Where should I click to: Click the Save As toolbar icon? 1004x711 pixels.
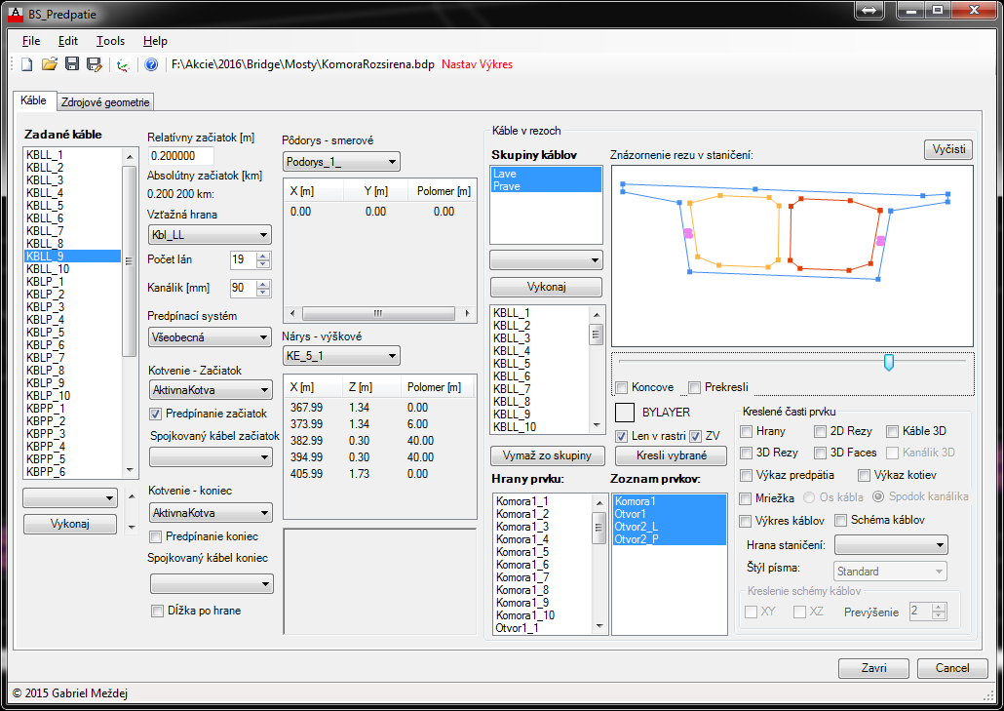(x=94, y=65)
